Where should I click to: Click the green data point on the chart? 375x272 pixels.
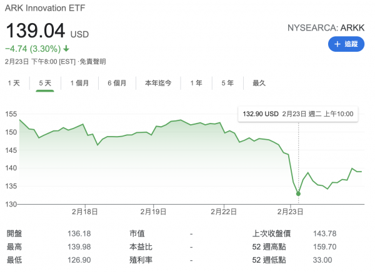click(x=298, y=194)
